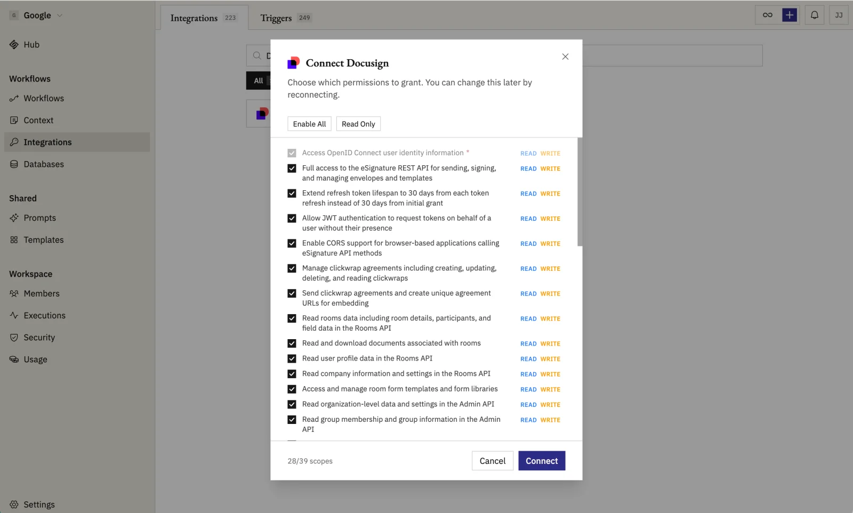
Task: Click the Prompts sparkle icon
Action: [x=14, y=218]
